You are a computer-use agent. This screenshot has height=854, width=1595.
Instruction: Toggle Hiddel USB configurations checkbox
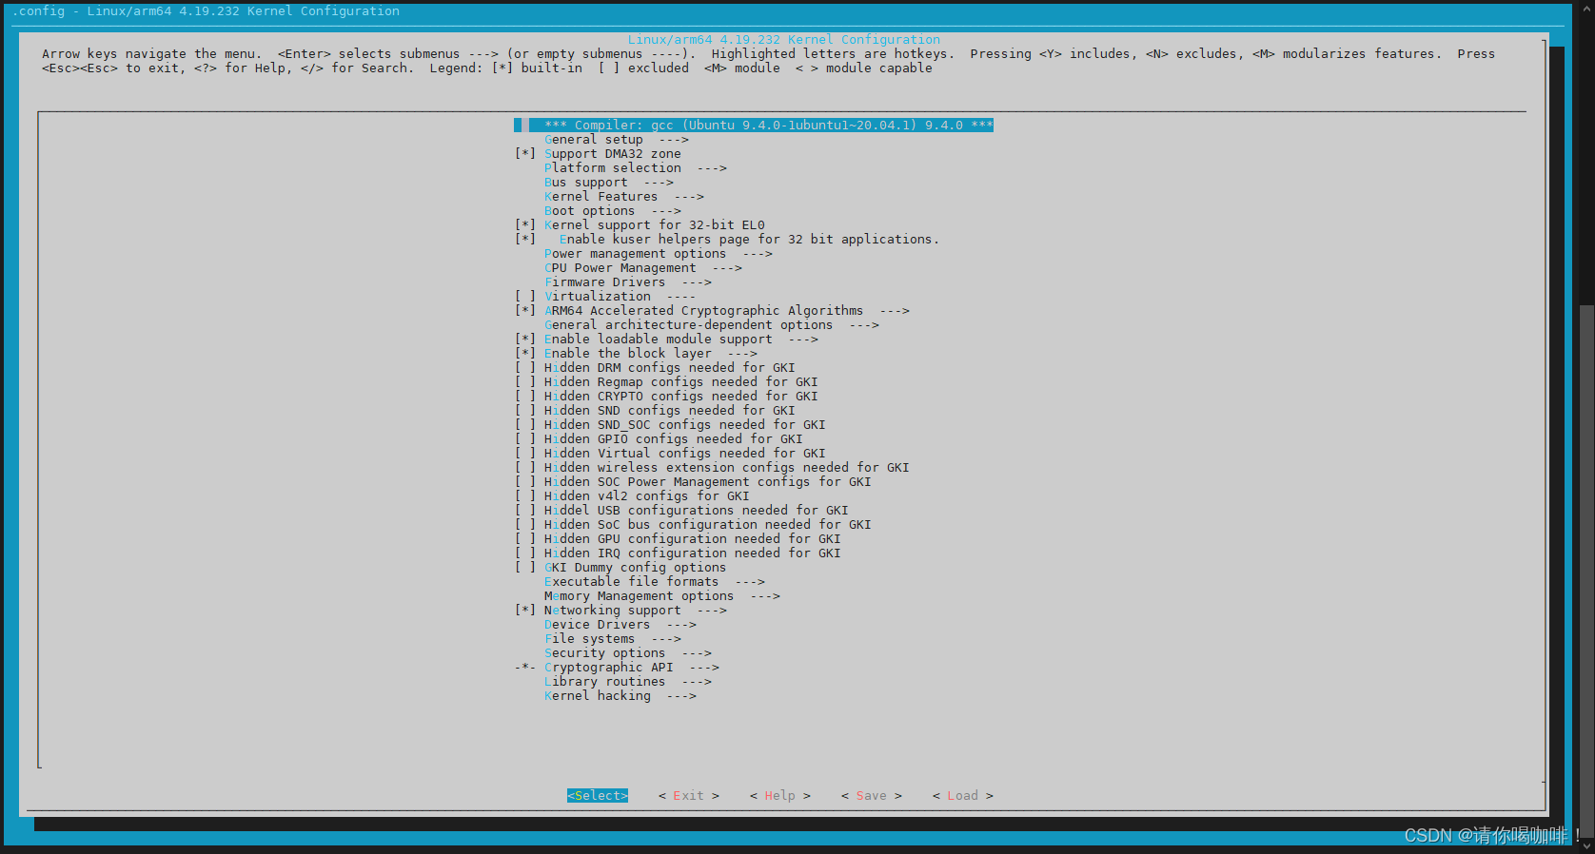coord(525,511)
